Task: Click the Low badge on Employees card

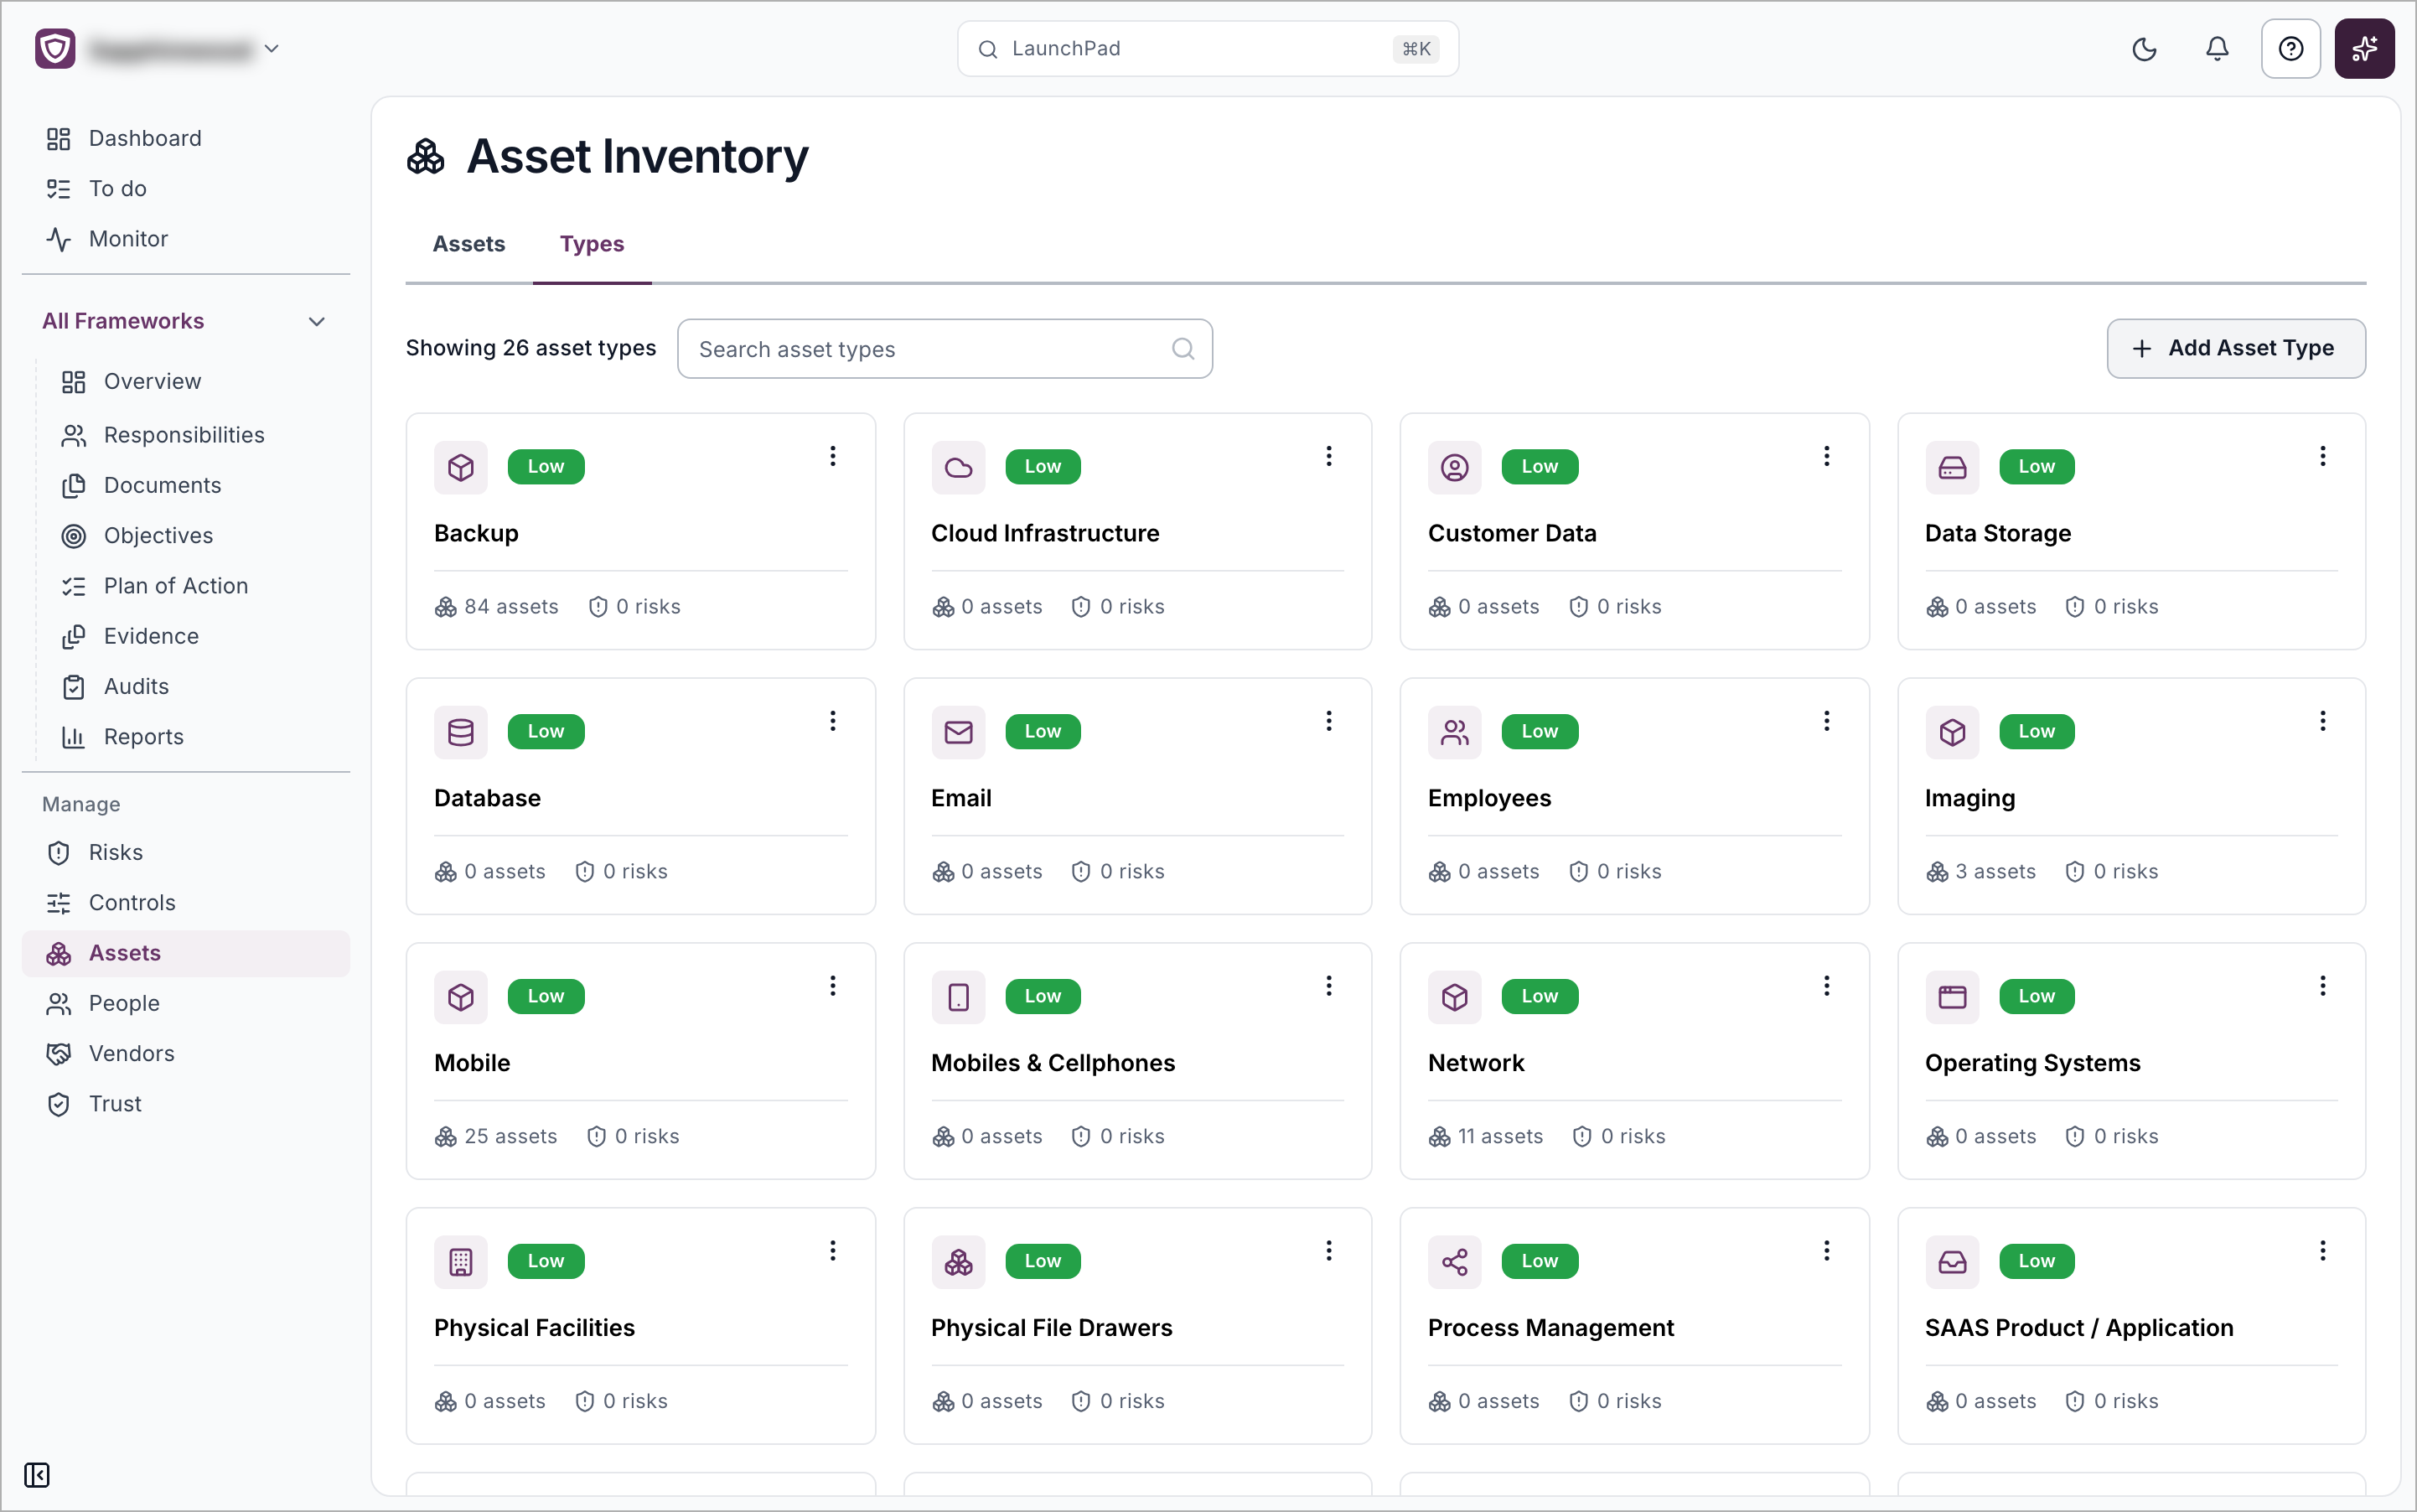Action: click(1540, 732)
